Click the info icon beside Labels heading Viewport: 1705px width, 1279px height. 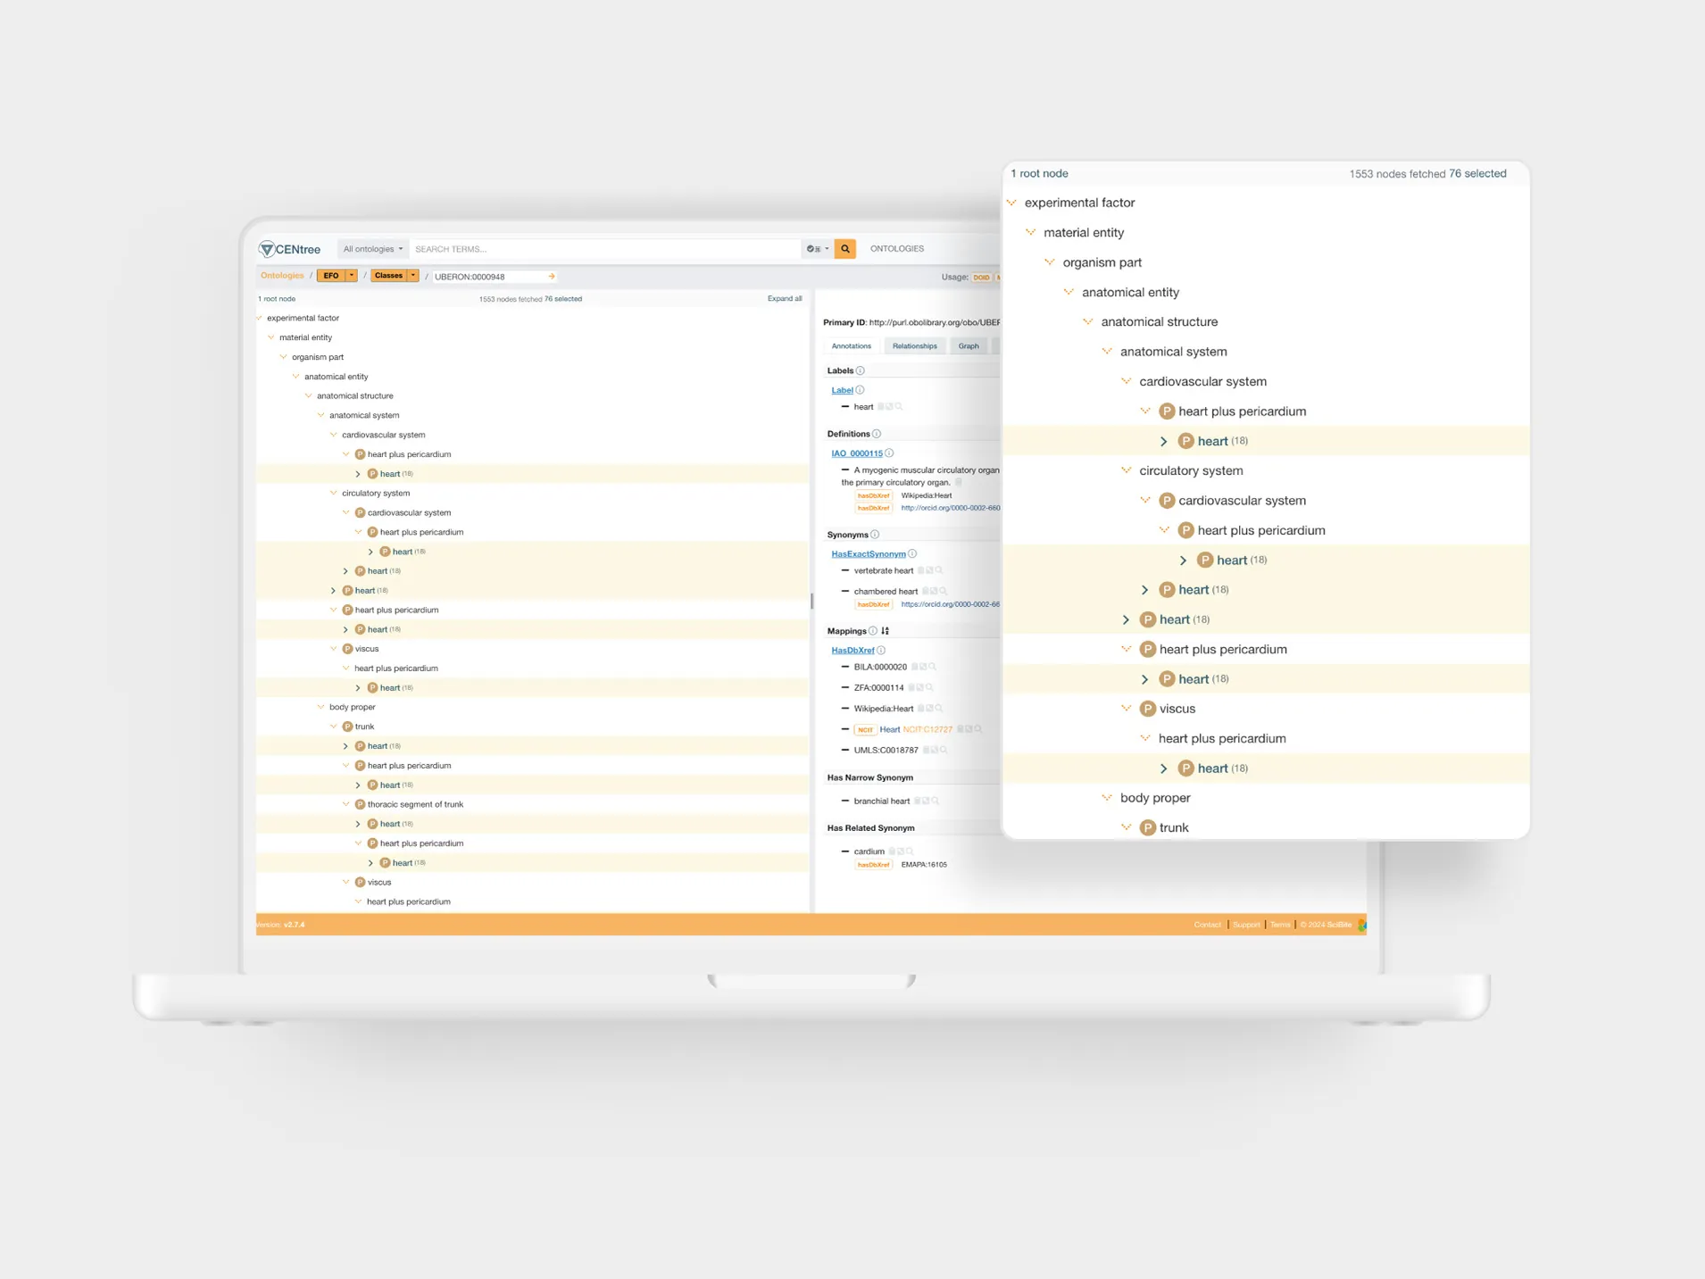[x=861, y=370]
